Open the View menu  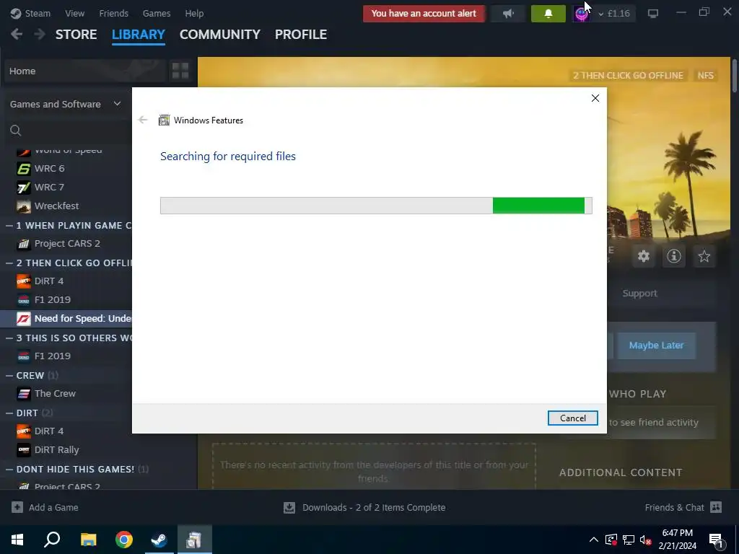click(x=75, y=13)
